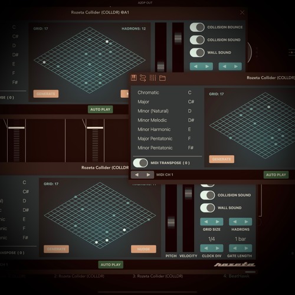Increase grid size in top window
The width and height of the screenshot is (295, 295).
[x=207, y=67]
